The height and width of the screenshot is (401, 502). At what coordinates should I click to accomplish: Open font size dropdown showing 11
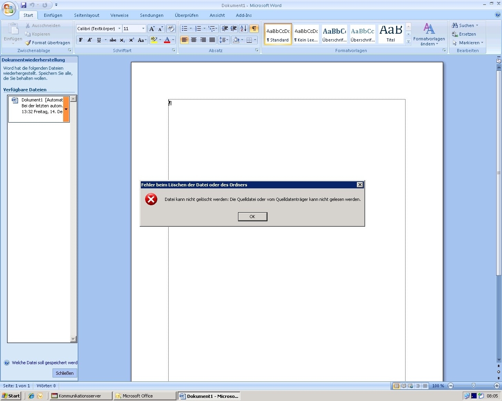click(x=143, y=29)
